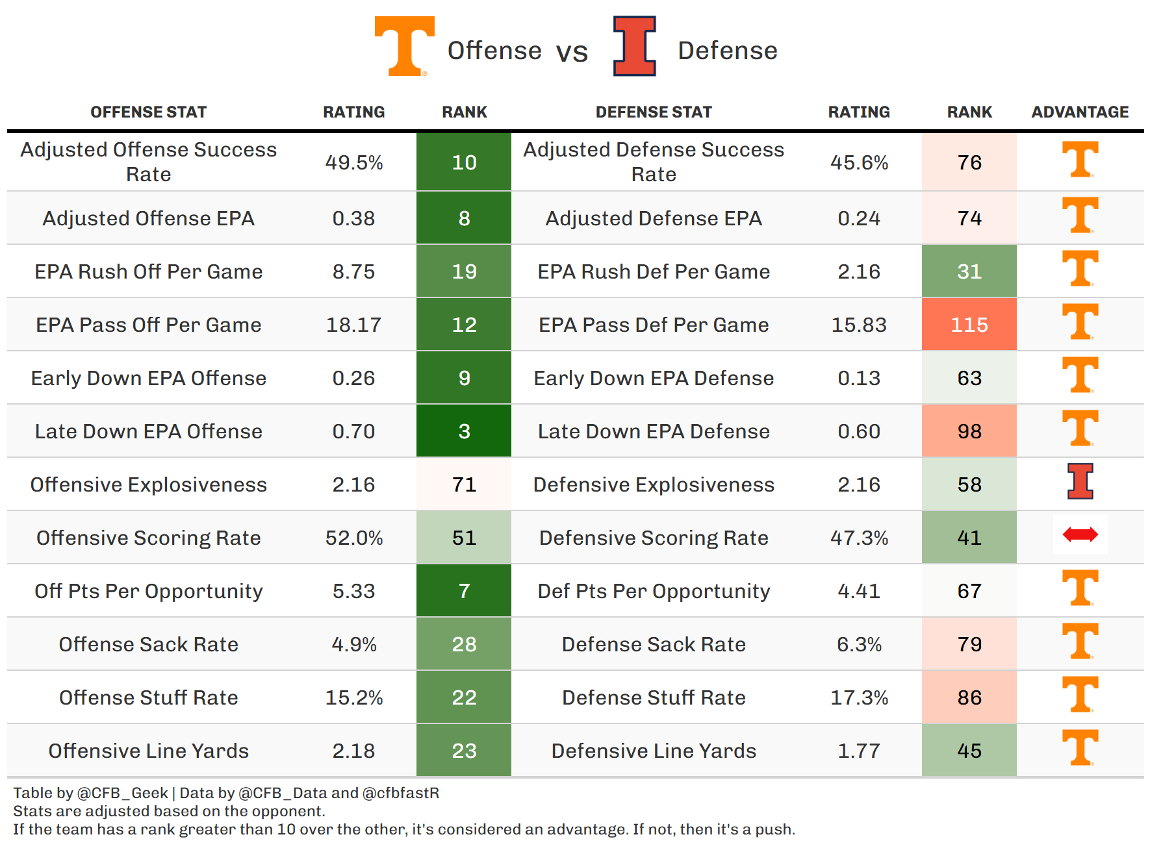
Task: Click the Defensive Scoring Rate label
Action: pos(654,538)
